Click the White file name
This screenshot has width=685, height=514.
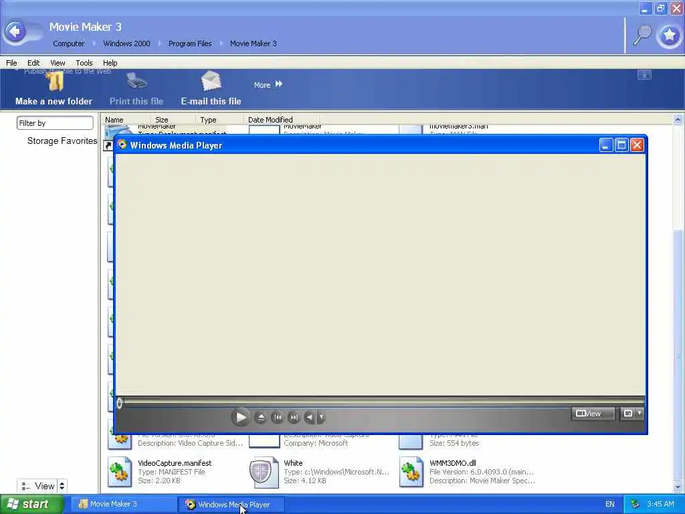click(x=293, y=463)
